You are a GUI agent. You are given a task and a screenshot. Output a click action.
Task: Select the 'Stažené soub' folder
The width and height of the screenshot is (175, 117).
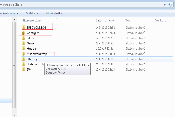point(35,64)
